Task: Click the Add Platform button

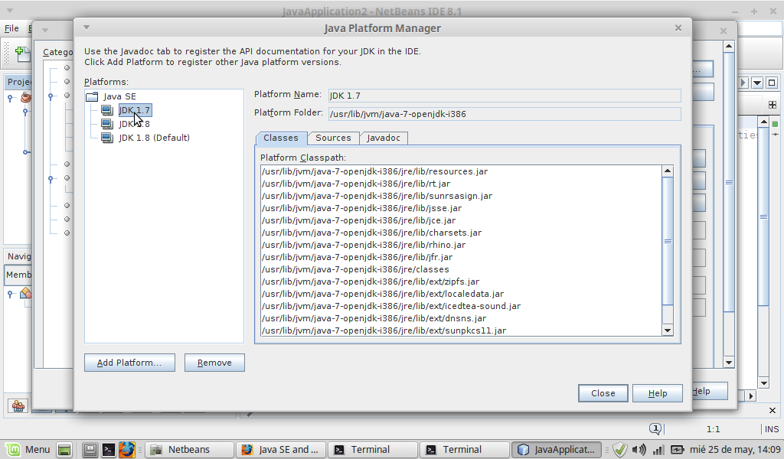Action: point(129,363)
